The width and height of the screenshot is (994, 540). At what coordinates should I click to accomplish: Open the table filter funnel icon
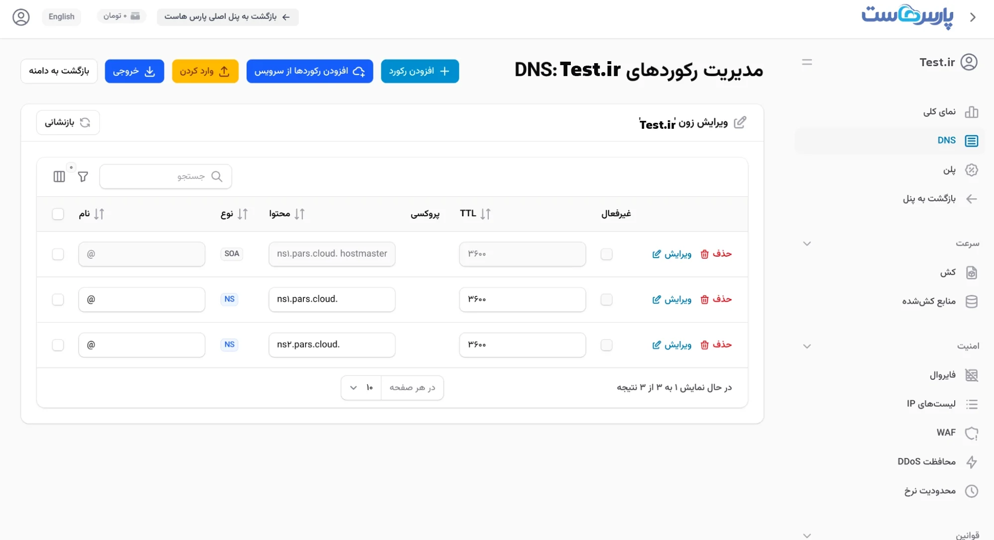tap(83, 177)
